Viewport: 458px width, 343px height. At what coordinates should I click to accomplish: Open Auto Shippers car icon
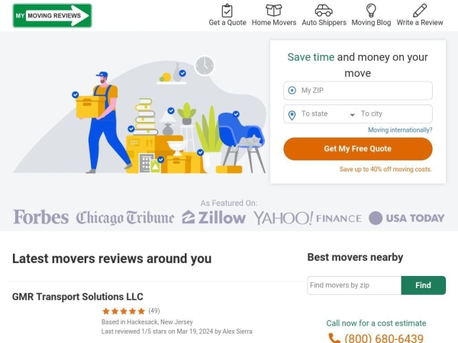click(324, 11)
